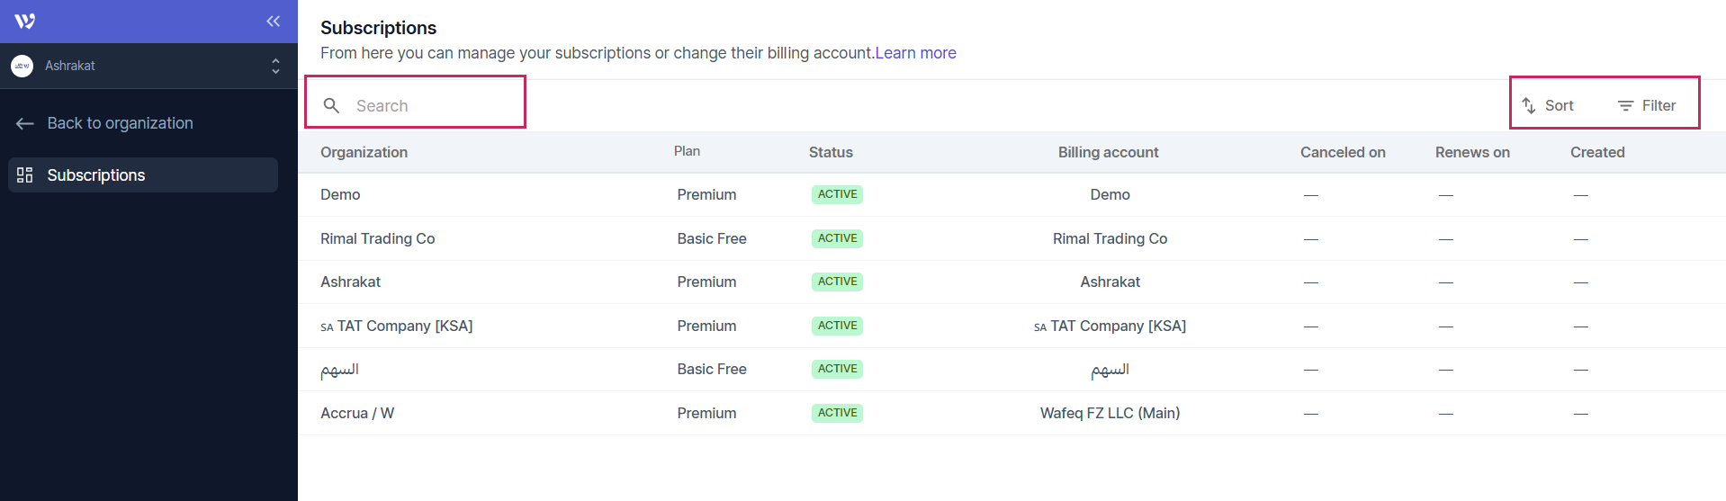1726x501 pixels.
Task: Click the ACTIVE badge for Accrua / W
Action: [837, 413]
